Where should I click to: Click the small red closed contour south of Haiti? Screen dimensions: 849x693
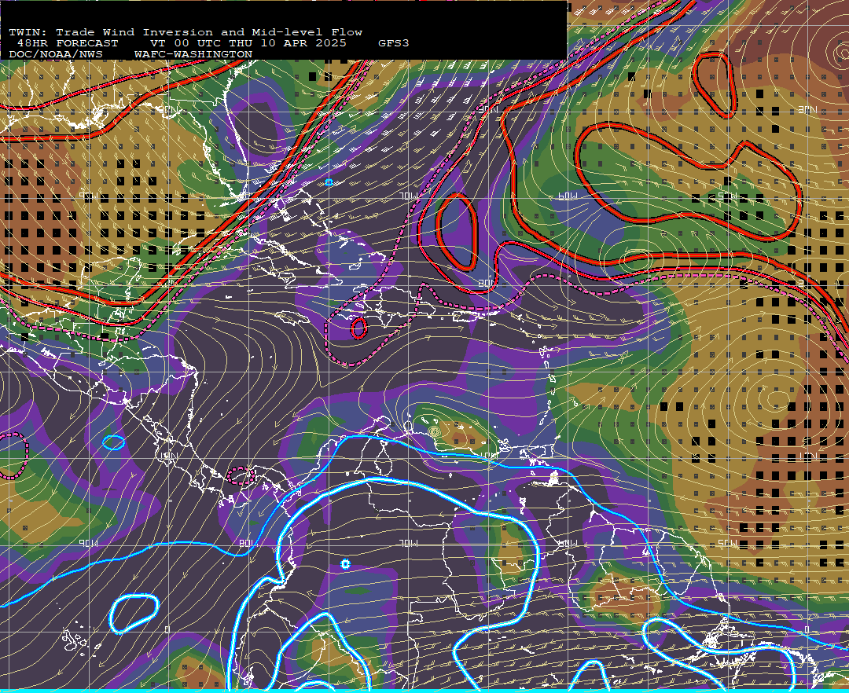coord(359,328)
